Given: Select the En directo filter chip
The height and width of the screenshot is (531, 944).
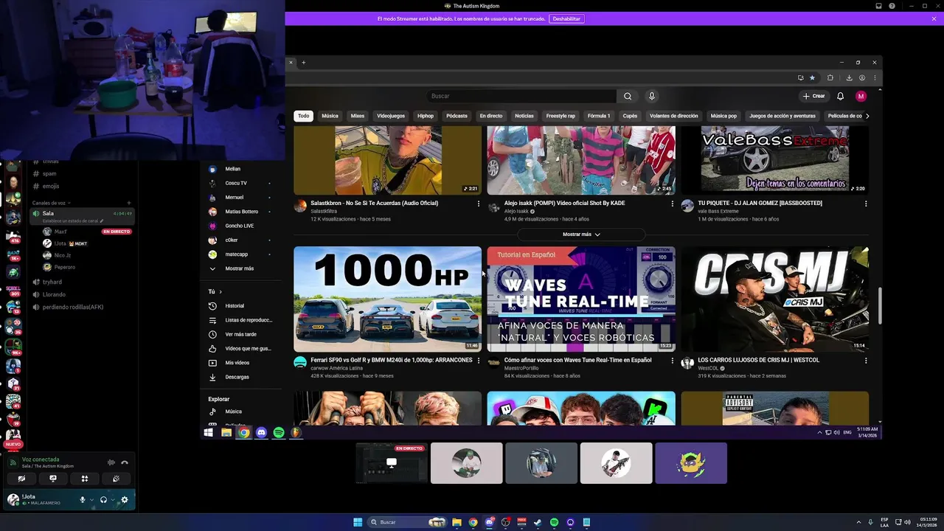Looking at the screenshot, I should (490, 116).
